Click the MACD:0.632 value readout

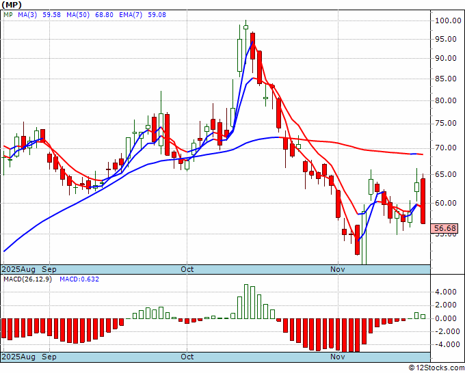coord(79,279)
